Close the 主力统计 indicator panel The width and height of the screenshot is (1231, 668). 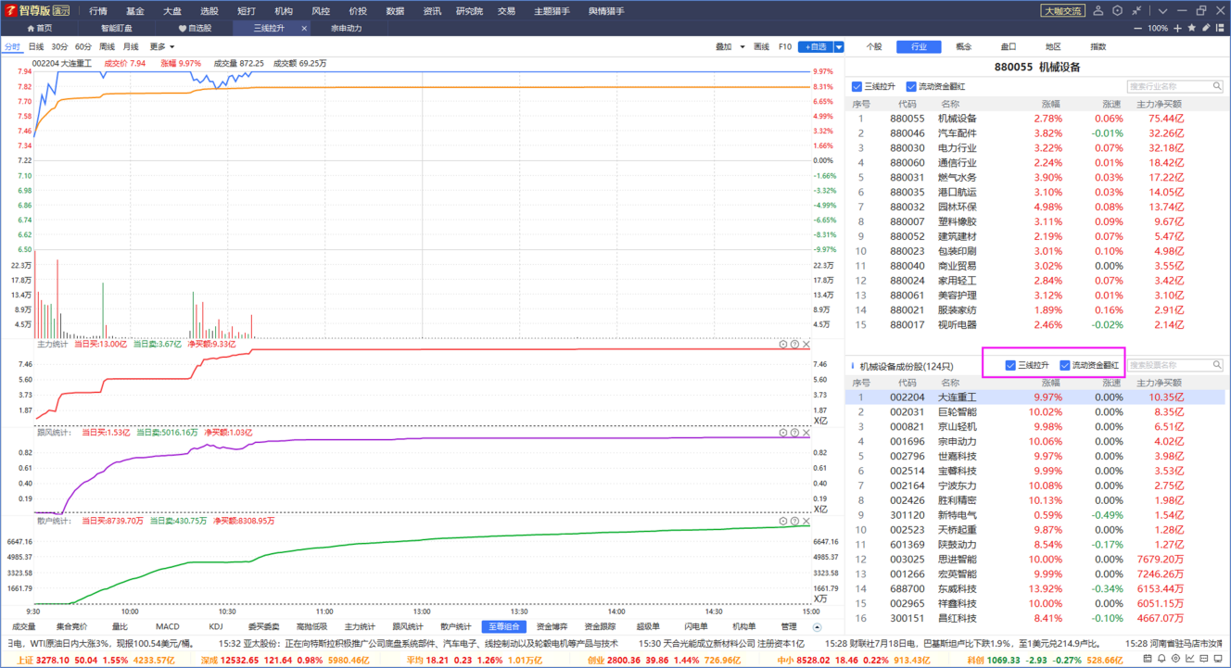[x=806, y=344]
